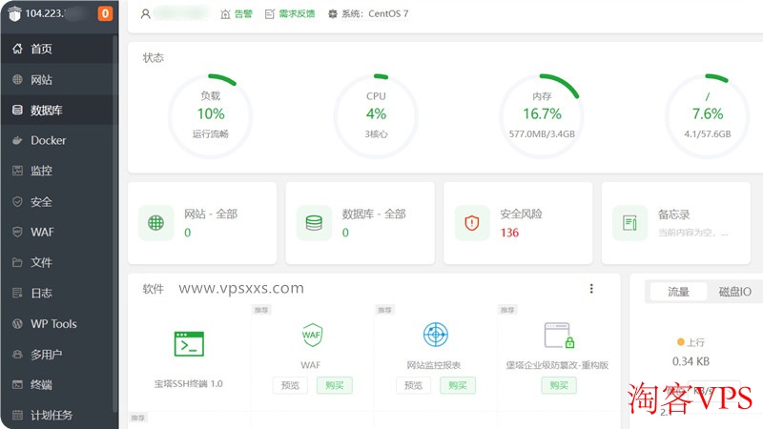
Task: Click the WordPress icon beside WP Tools
Action: tap(17, 323)
